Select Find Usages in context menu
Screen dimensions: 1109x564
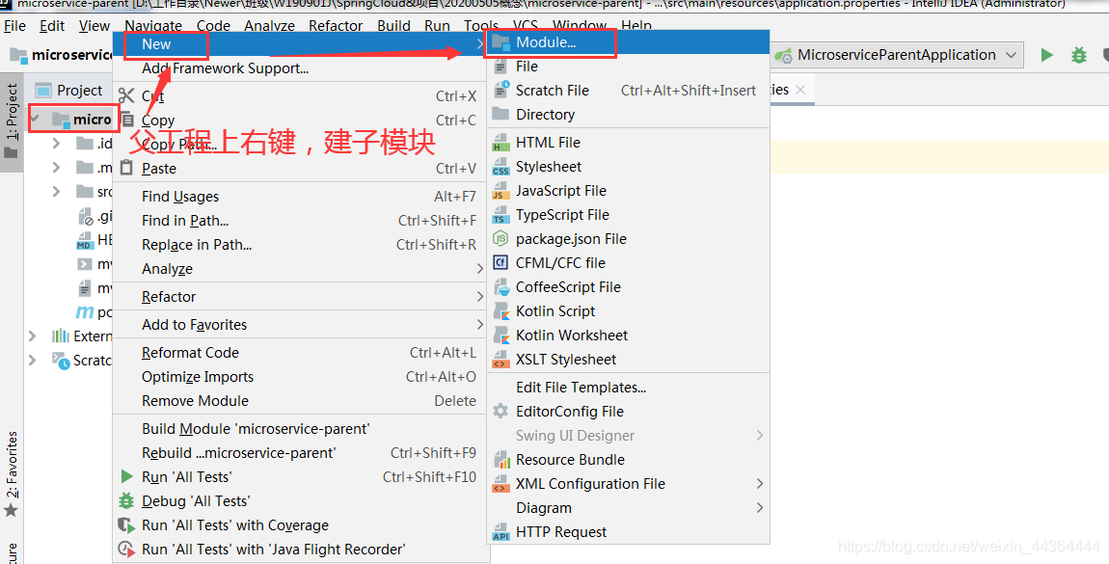(300, 197)
